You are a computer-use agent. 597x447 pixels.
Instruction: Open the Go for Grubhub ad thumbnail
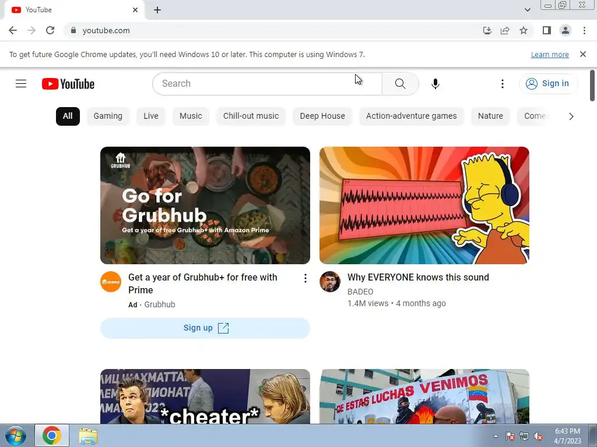pos(205,205)
